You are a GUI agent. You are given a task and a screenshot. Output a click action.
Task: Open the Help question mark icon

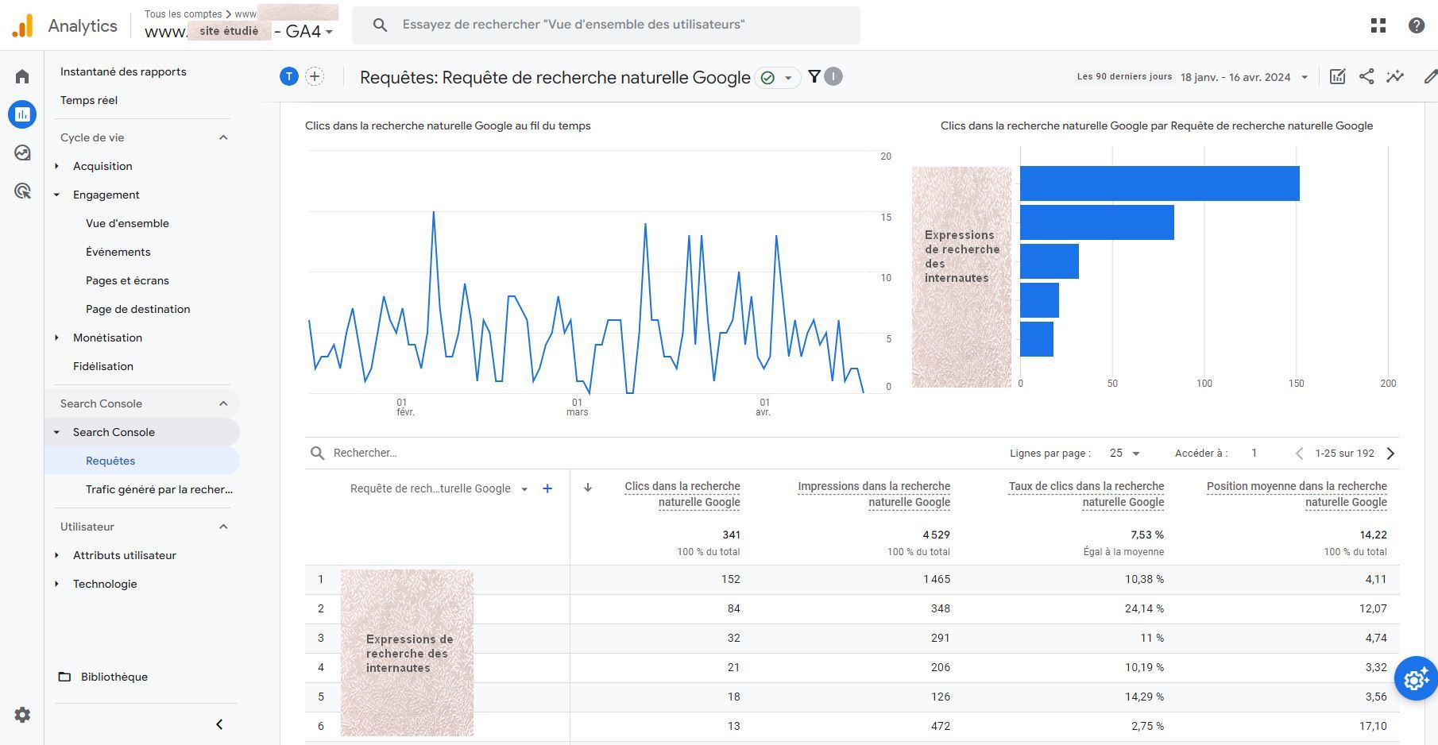point(1417,25)
